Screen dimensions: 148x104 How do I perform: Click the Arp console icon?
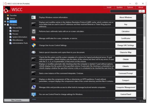coord(34,24)
